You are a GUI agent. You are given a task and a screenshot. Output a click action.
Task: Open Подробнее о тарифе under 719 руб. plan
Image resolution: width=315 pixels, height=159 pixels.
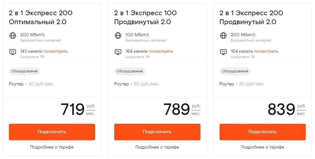[52, 147]
